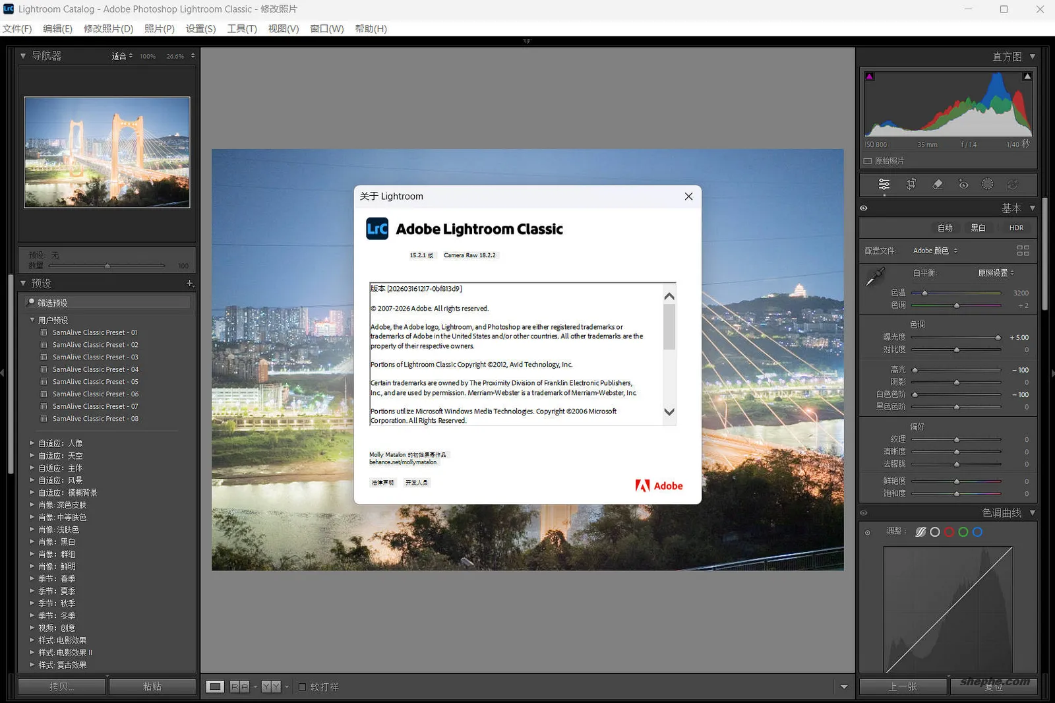The image size is (1055, 703).
Task: Toggle the Basic panel visibility eye
Action: coord(864,208)
